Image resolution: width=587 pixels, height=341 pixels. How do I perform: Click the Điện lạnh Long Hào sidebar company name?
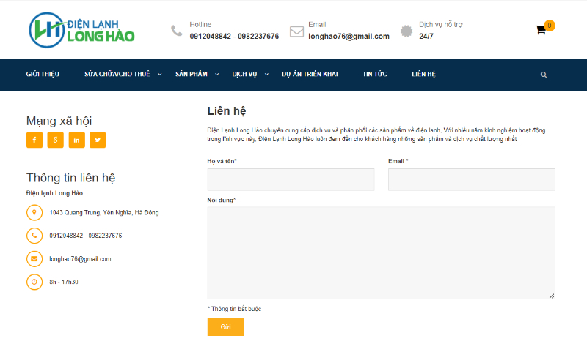[54, 193]
